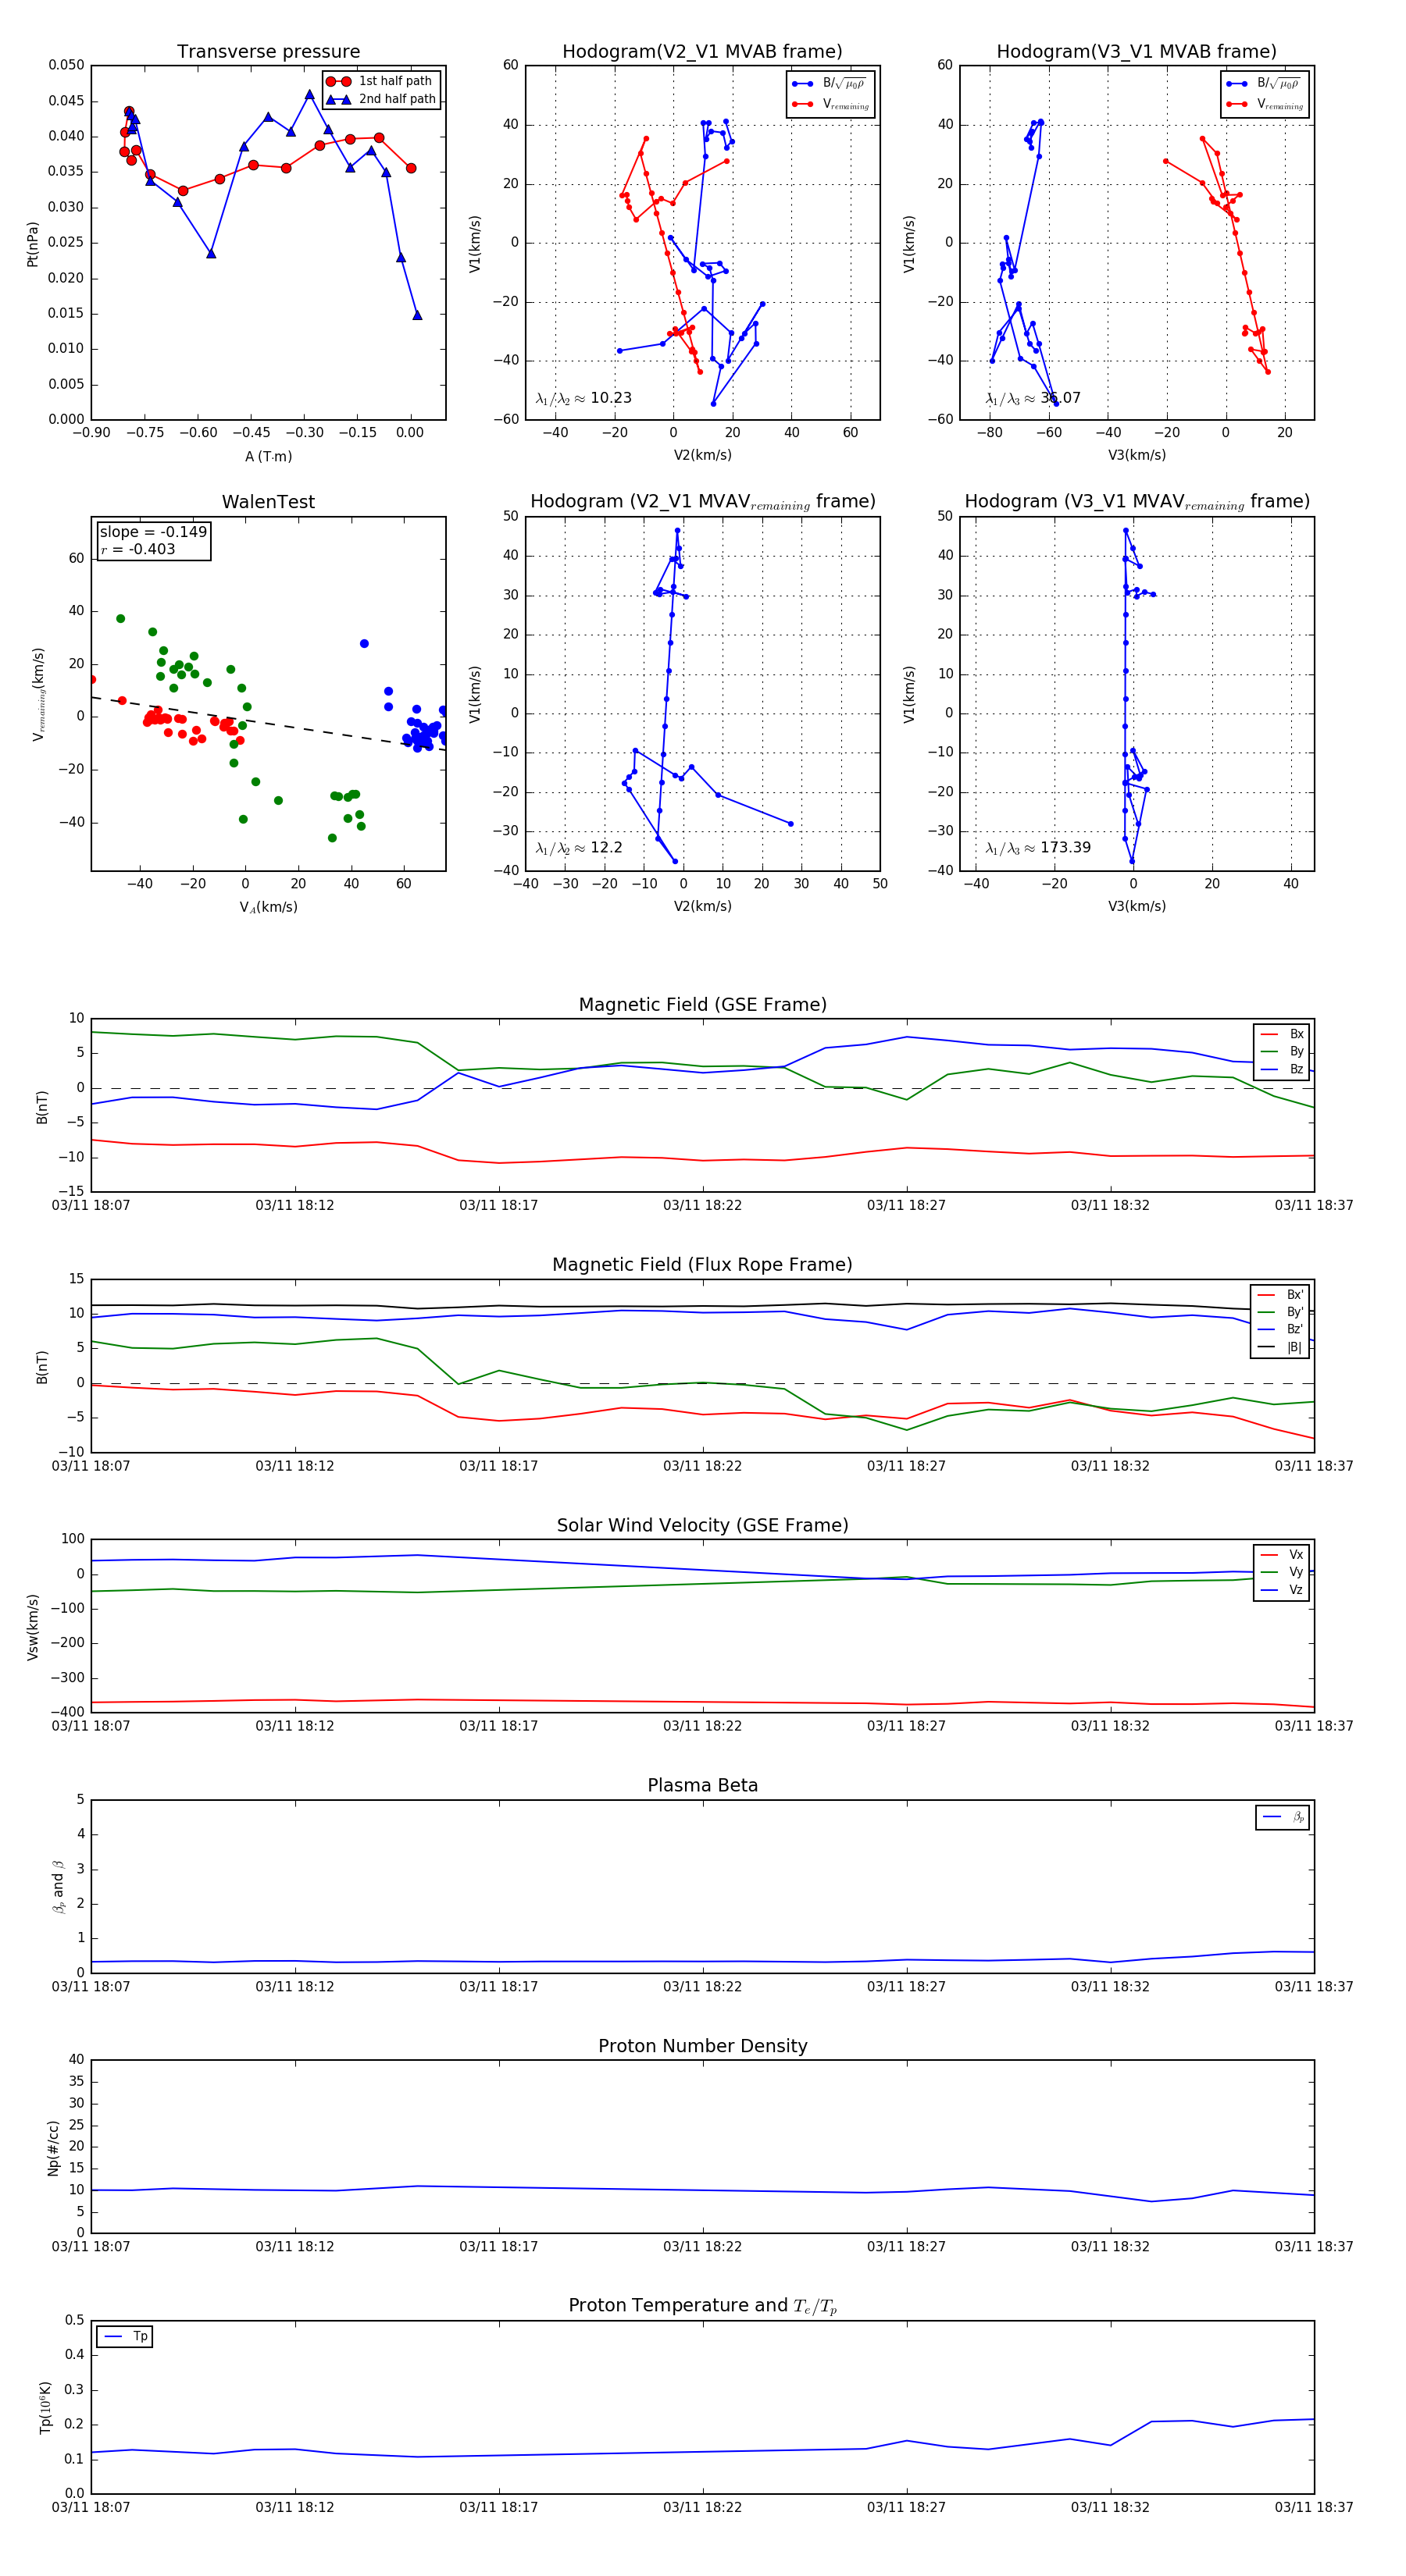Viewport: 1406px width, 2576px height.
Task: Click the "A (T·m)" x-axis label
Action: (x=268, y=457)
